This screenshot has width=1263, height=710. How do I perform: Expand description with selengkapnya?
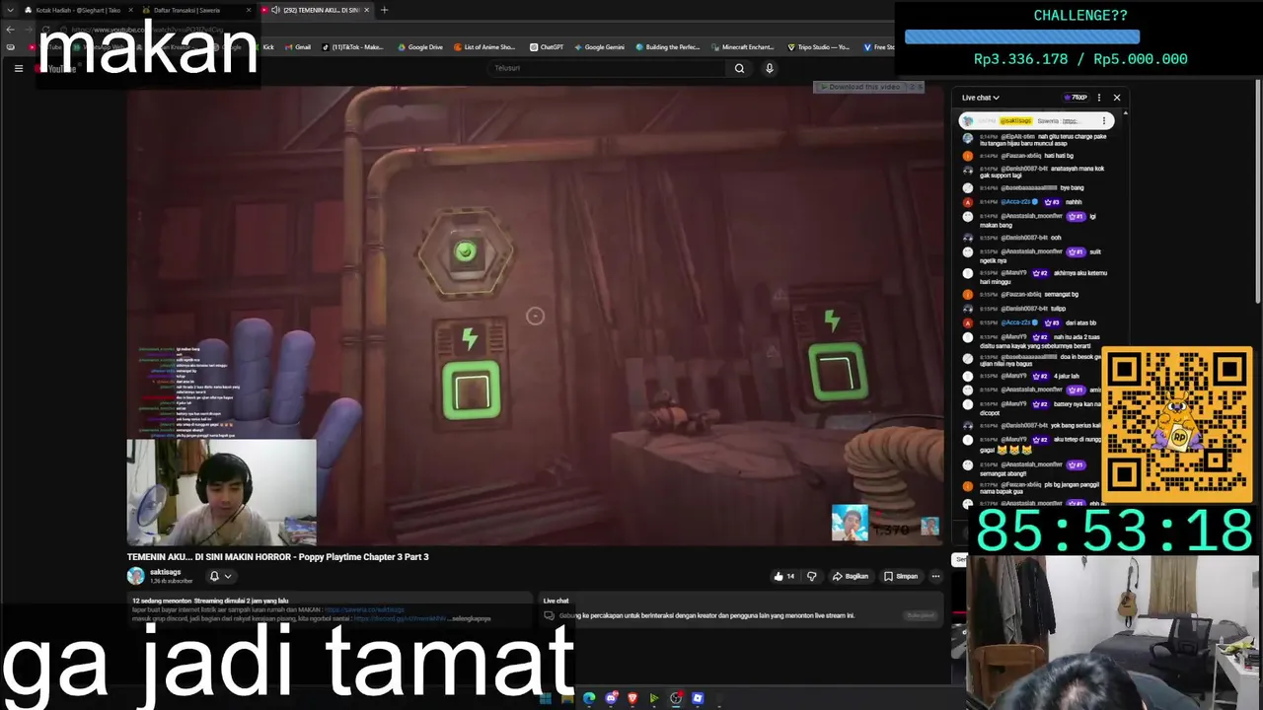(472, 618)
